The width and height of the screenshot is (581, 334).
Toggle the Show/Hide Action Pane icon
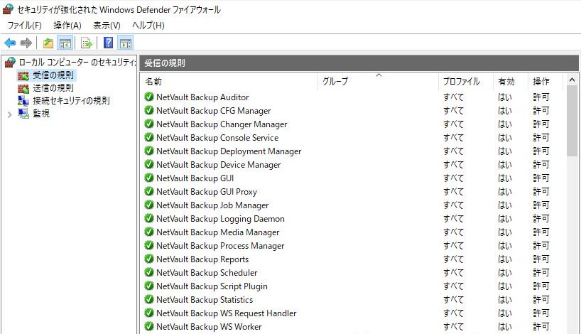point(126,43)
